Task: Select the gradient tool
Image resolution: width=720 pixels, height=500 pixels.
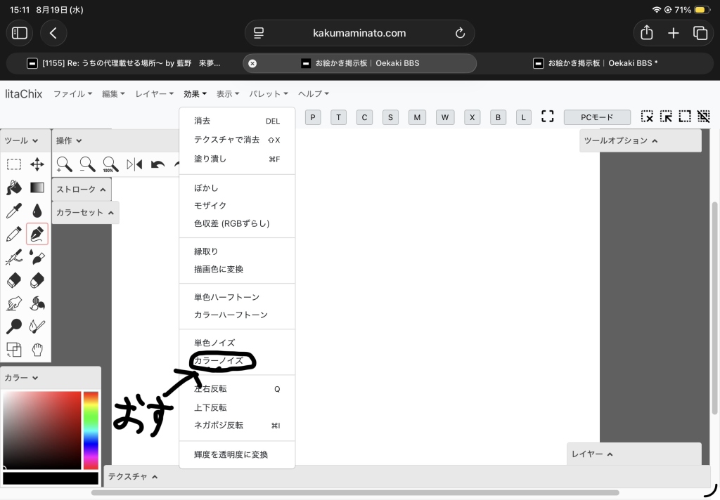Action: point(37,187)
